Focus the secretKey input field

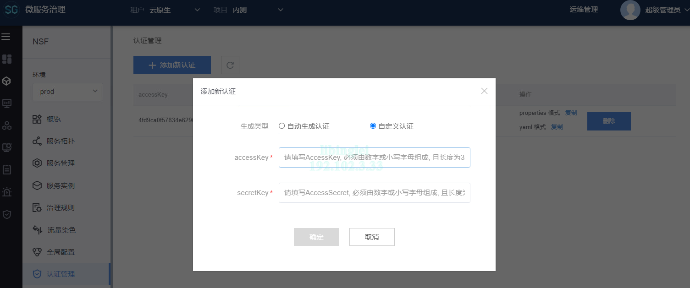[374, 193]
